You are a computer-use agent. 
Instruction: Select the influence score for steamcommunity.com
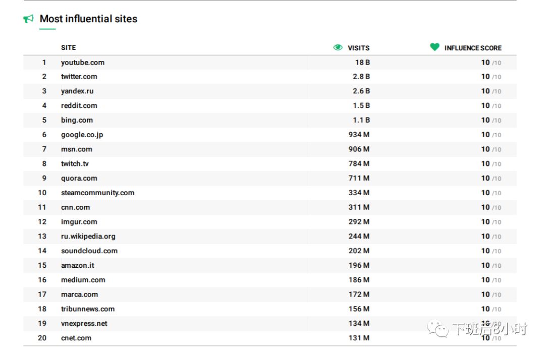[x=491, y=193]
